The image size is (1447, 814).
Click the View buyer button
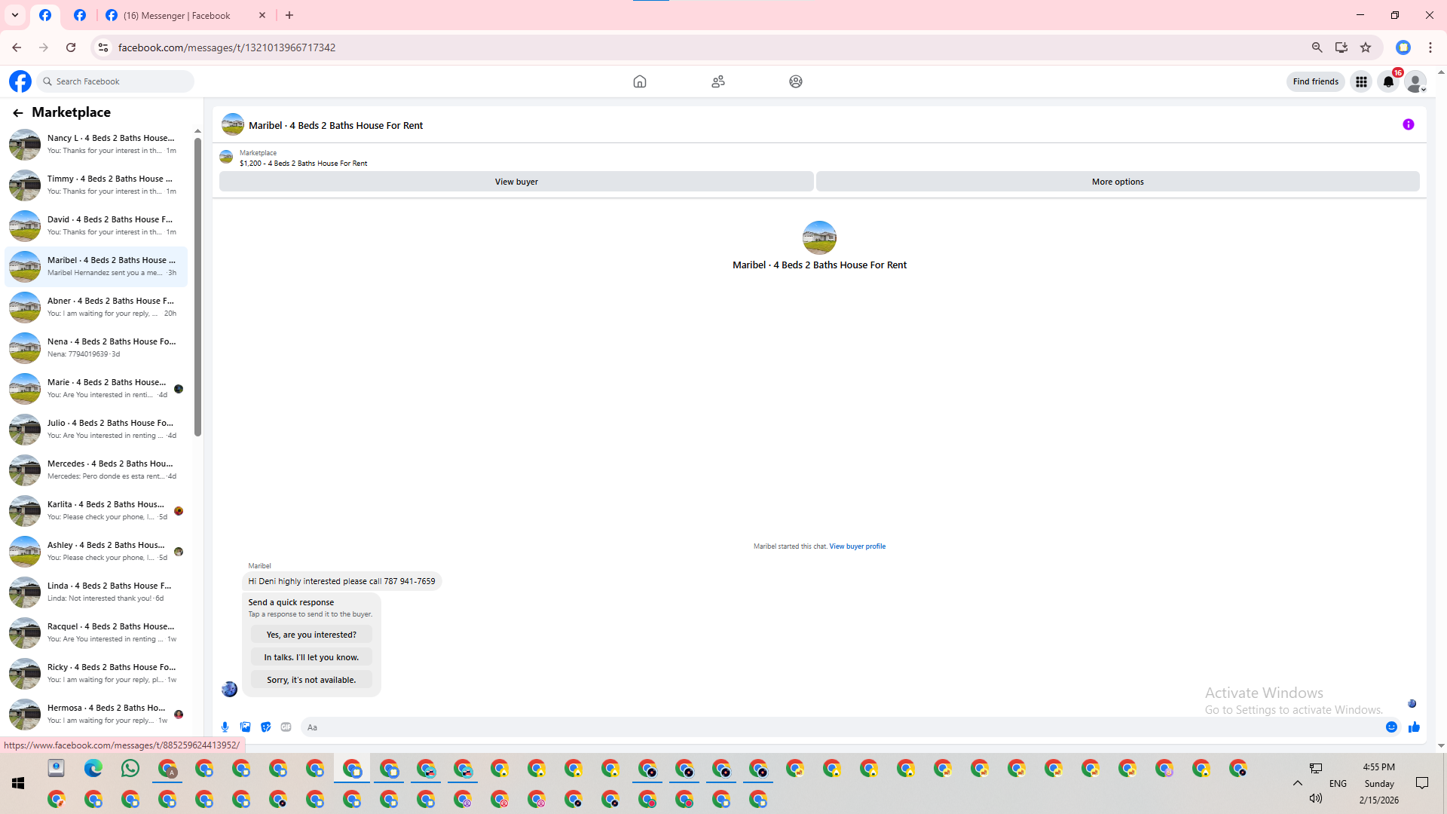[516, 182]
